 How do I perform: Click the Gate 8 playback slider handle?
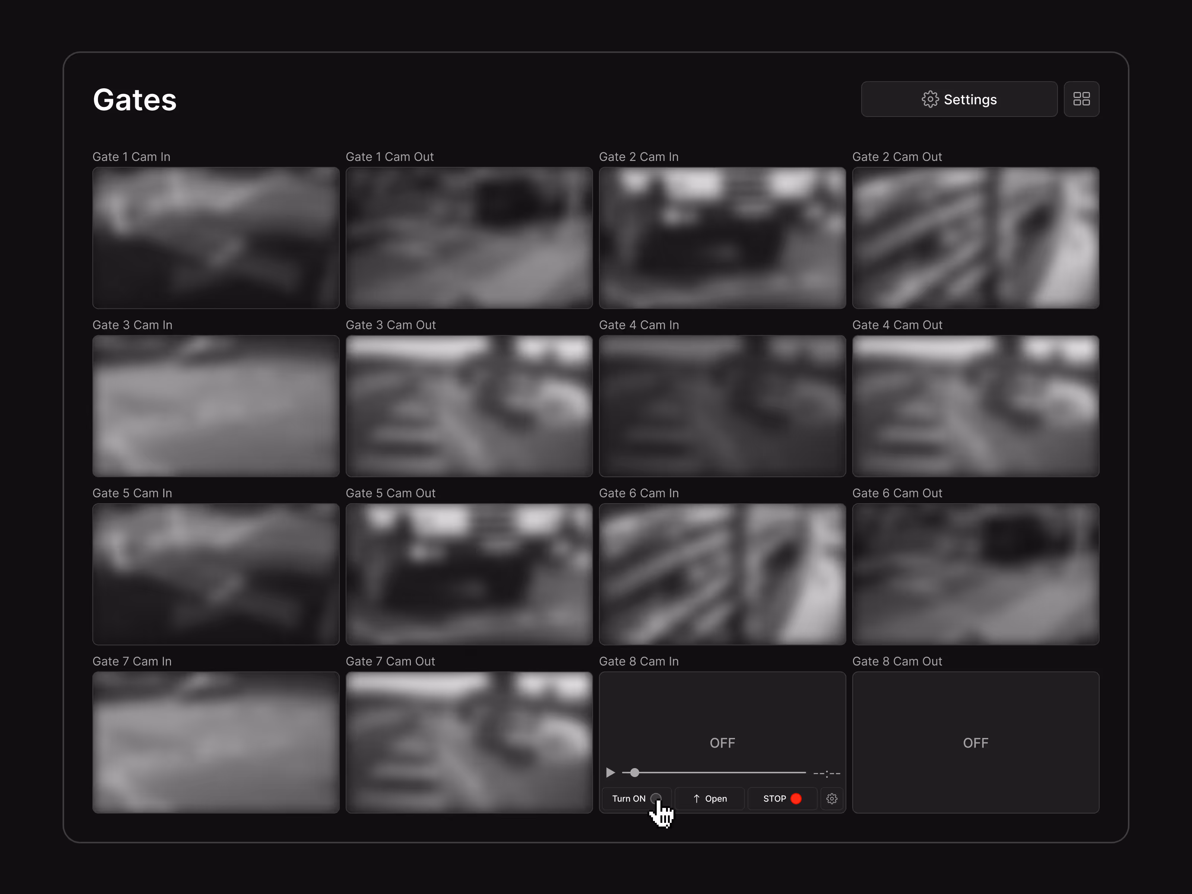635,773
